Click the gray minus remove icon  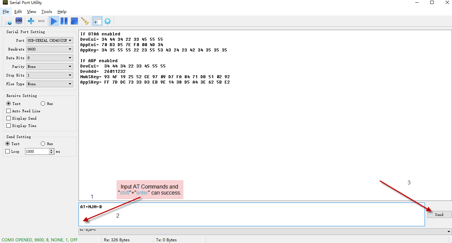[41, 21]
